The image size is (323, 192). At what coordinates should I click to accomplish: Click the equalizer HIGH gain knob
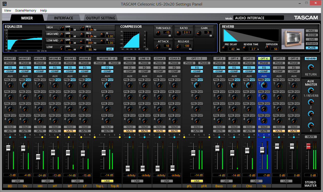62,28
